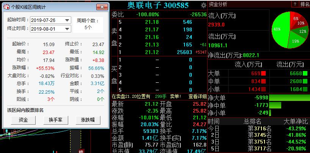Click the red 小单 inflow square
Viewport: 310px width, 153px height.
tap(263, 89)
